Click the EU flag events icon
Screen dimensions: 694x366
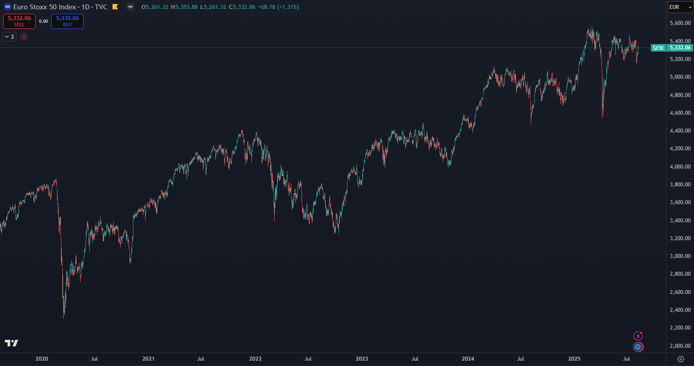point(638,347)
